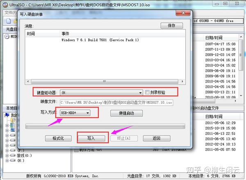Select (H:) label in the local tree
Screen dimensions: 246x180
[21, 161]
